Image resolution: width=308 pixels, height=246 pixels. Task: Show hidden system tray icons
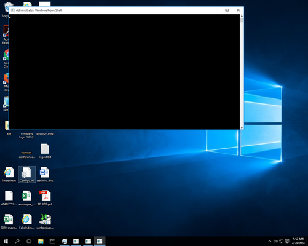point(270,241)
